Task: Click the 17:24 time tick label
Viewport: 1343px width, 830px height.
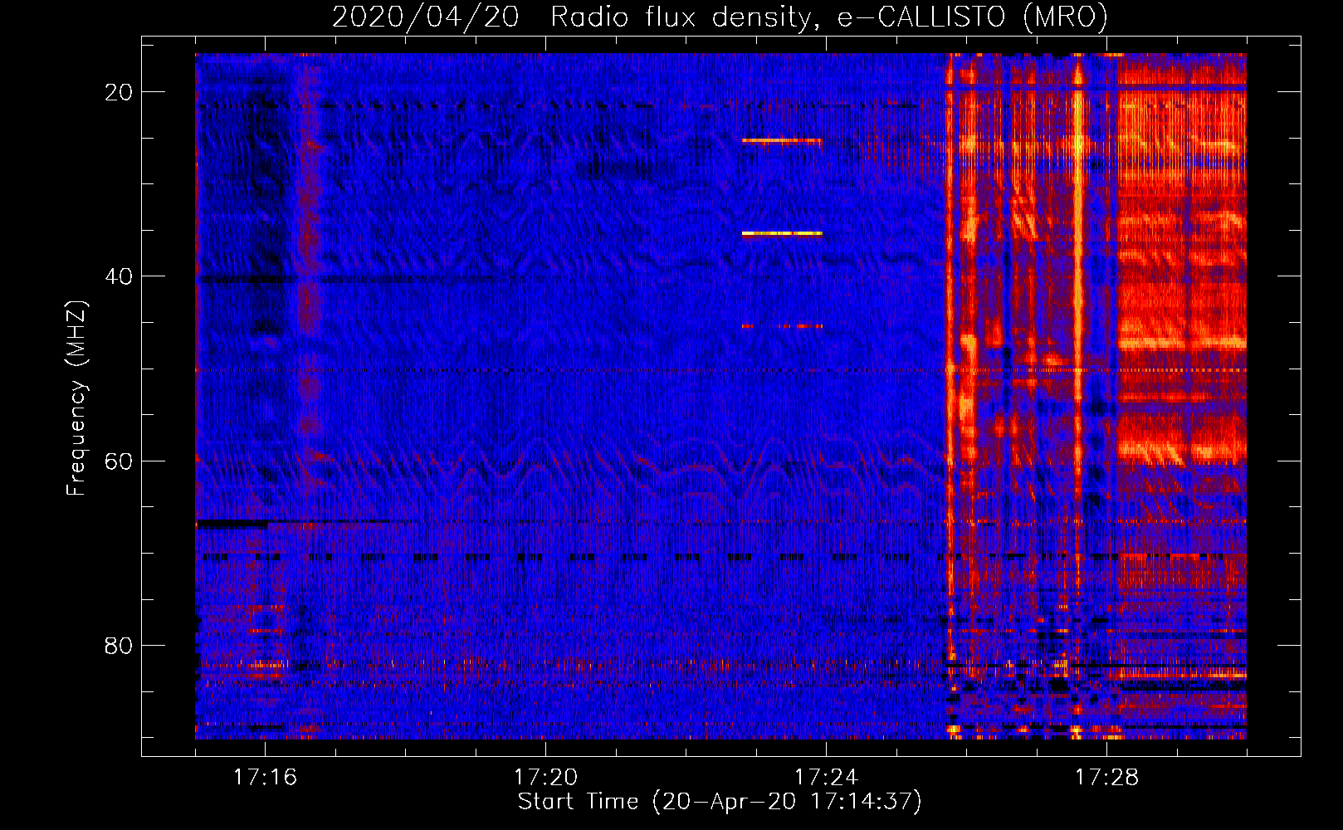Action: pos(826,778)
